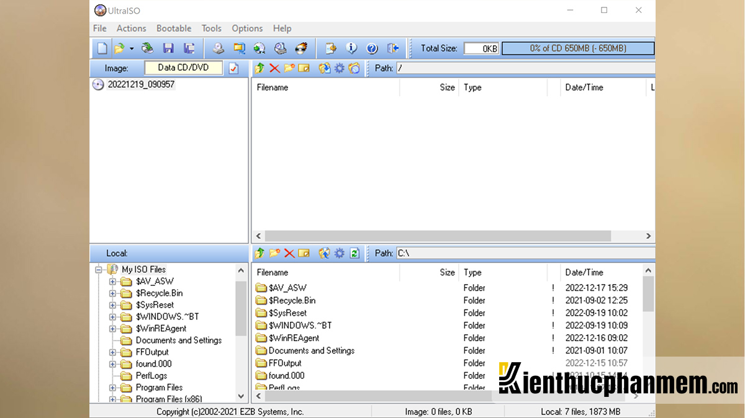Screen dimensions: 745x418
Task: Mount to virtual drive icon
Action: click(280, 48)
